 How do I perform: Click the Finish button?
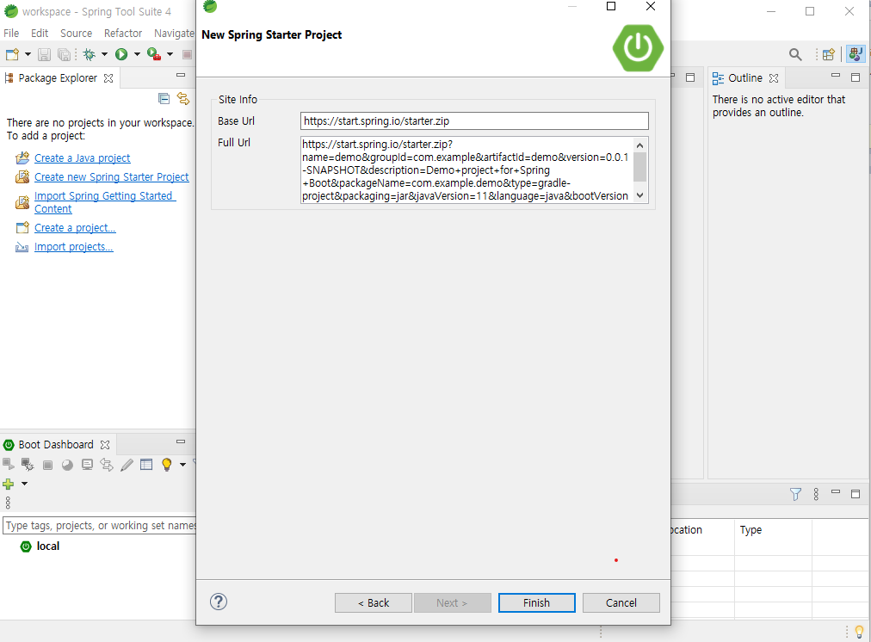(536, 603)
